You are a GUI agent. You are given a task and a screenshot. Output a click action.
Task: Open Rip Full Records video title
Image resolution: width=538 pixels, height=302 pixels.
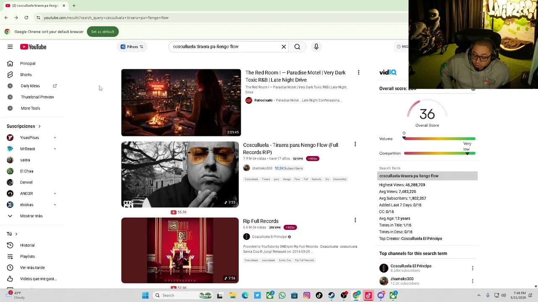(x=261, y=221)
